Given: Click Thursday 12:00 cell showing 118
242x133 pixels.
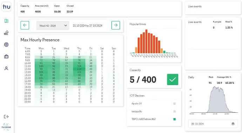Looking at the screenshot, I should (79, 69).
